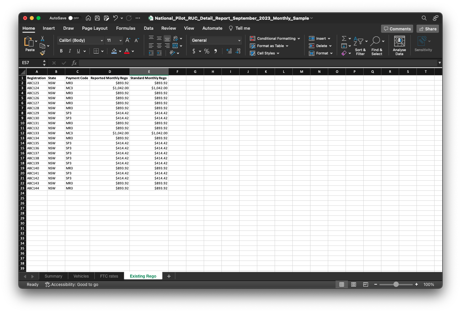Apply percent style formatting

(207, 51)
